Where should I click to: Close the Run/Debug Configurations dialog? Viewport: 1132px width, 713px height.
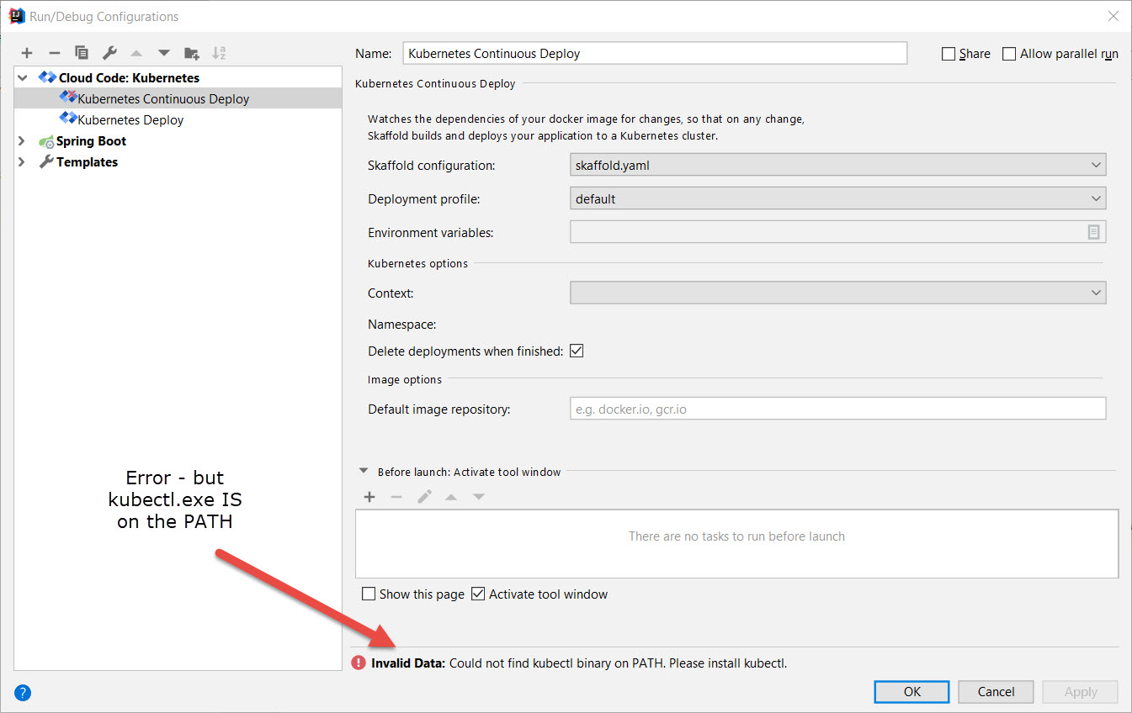[1113, 16]
